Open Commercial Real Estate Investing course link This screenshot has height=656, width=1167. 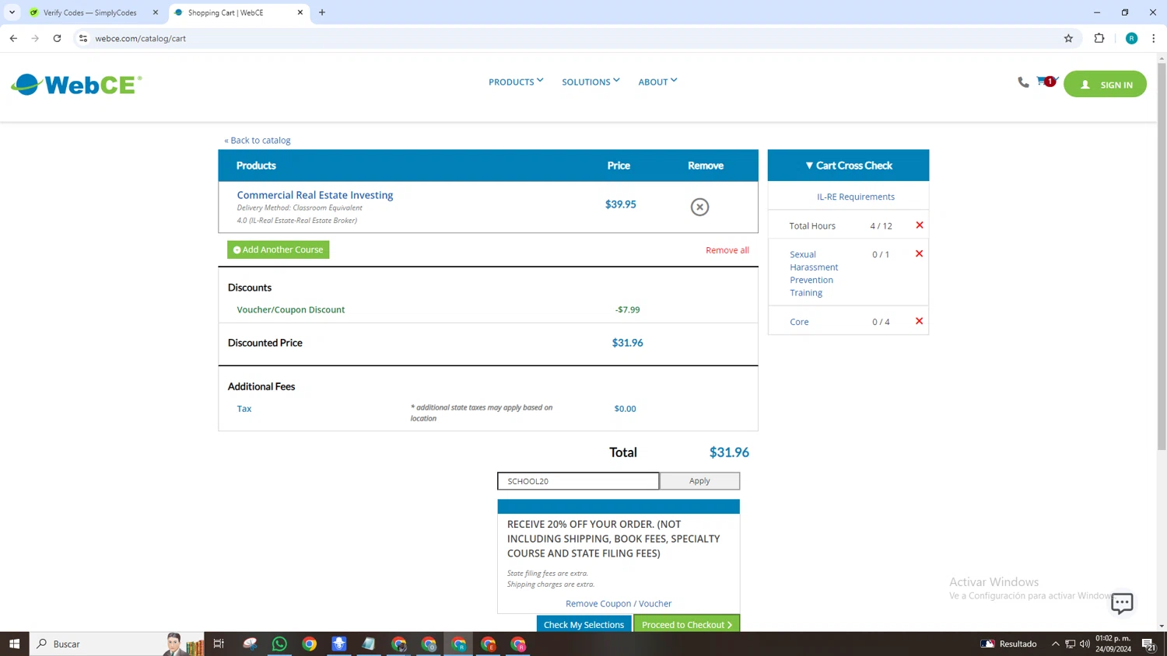pos(315,195)
